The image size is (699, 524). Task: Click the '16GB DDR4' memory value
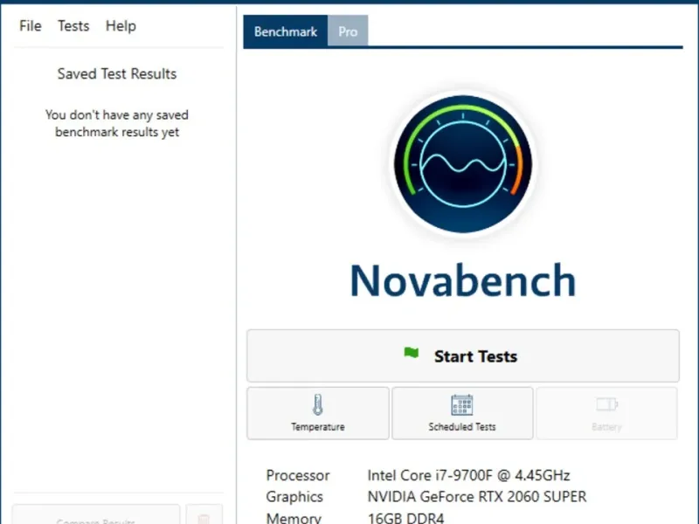405,518
